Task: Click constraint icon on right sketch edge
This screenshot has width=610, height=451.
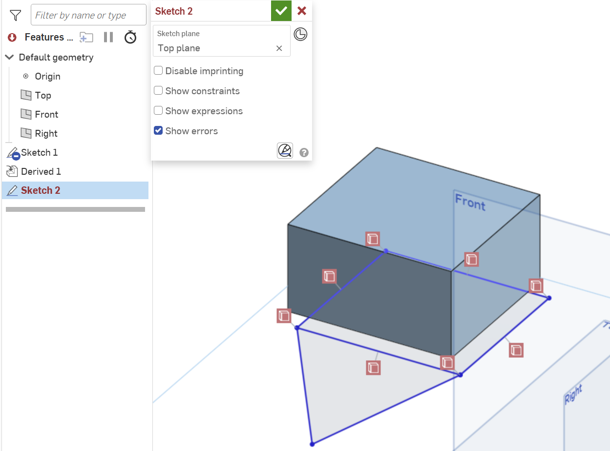Action: point(516,350)
